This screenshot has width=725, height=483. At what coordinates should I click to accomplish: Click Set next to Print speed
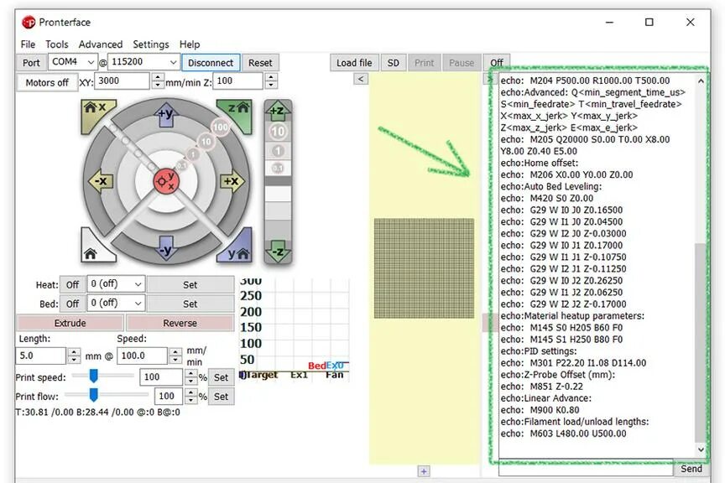[x=221, y=377]
